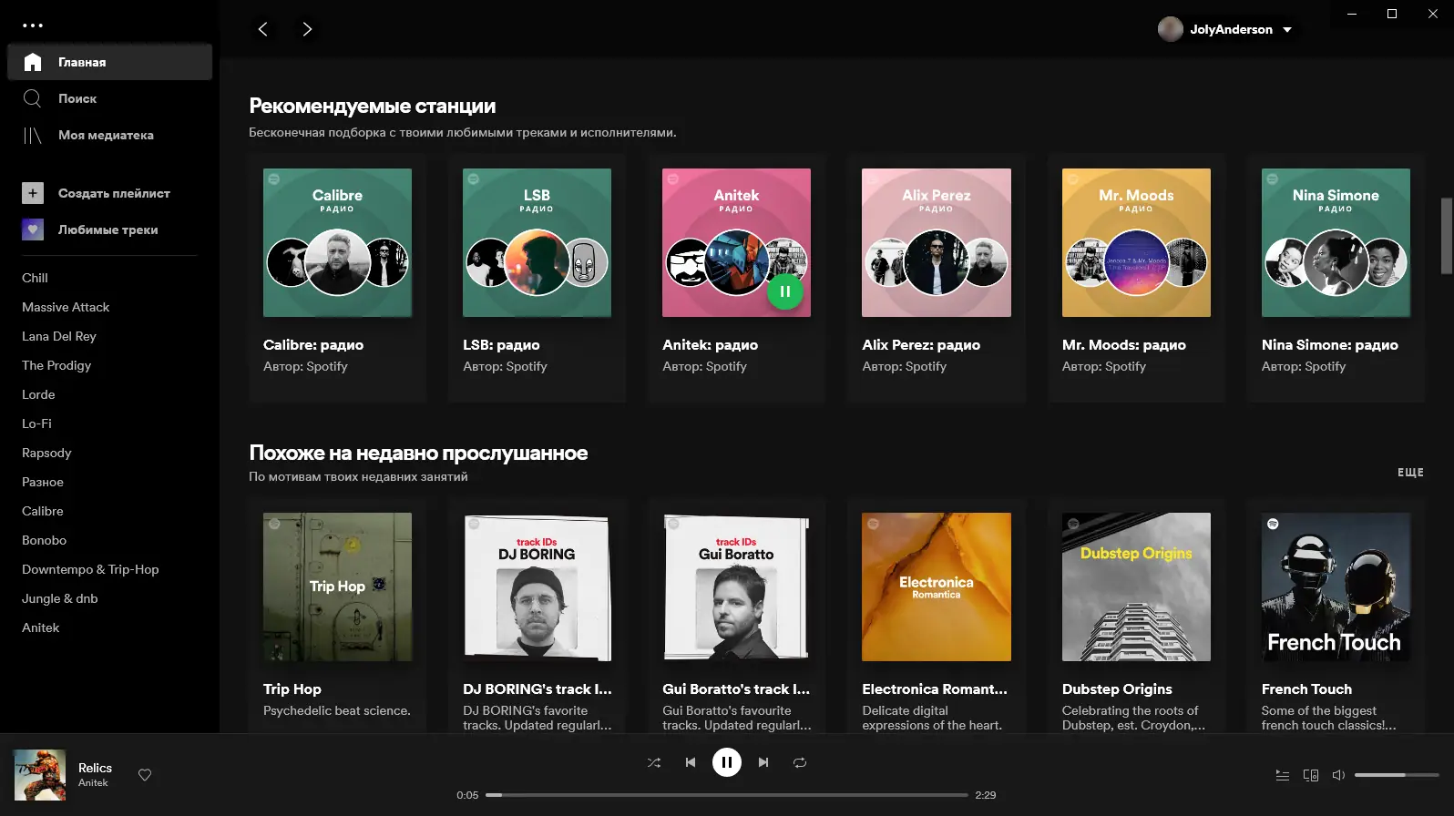The width and height of the screenshot is (1454, 816).
Task: Click Dubstep Origins title link
Action: pos(1117,689)
